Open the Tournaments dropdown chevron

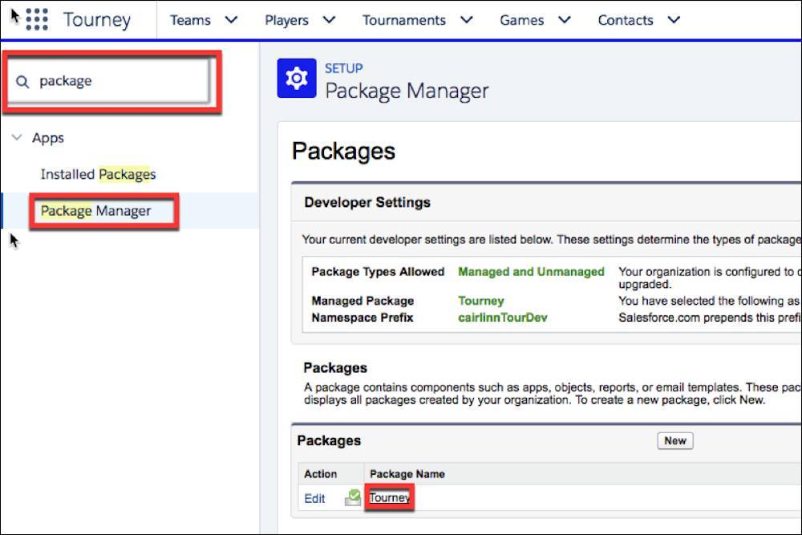466,20
